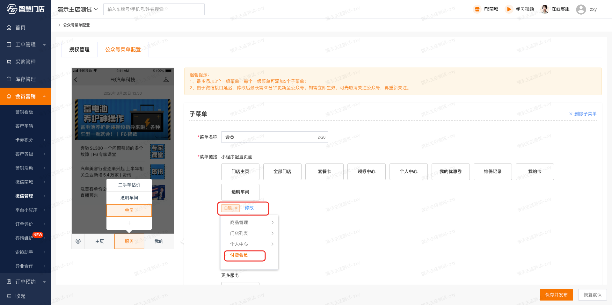Viewport: 612px width, 305px height.
Task: Click the 修改 link
Action: pyautogui.click(x=249, y=208)
